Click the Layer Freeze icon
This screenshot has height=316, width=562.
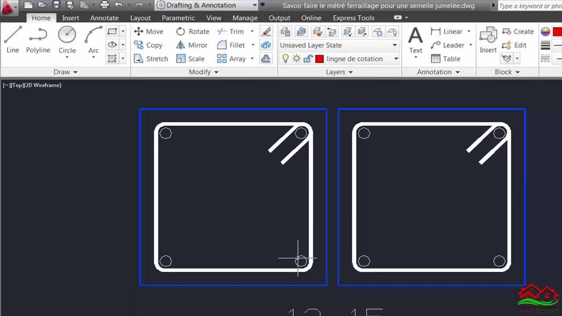378,32
